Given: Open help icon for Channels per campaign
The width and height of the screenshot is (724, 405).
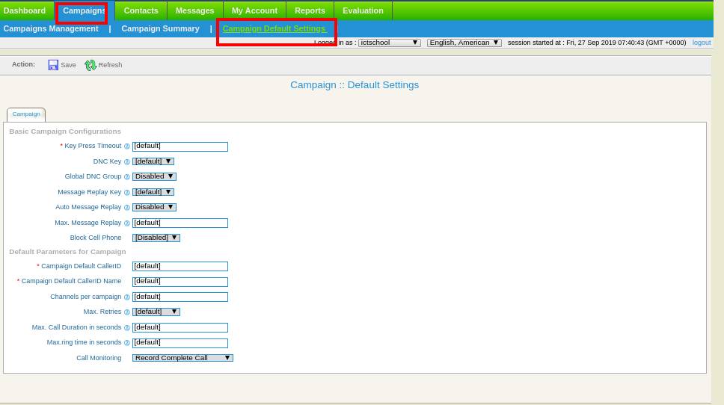Looking at the screenshot, I should tap(127, 297).
